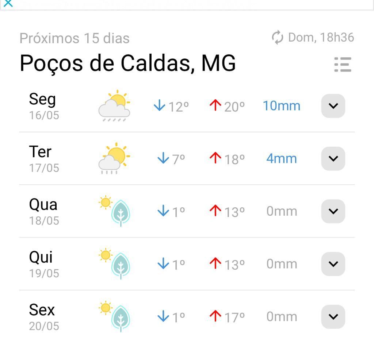This screenshot has height=339, width=374.
Task: Click the Dom, 18h36 update timestamp
Action: (321, 37)
